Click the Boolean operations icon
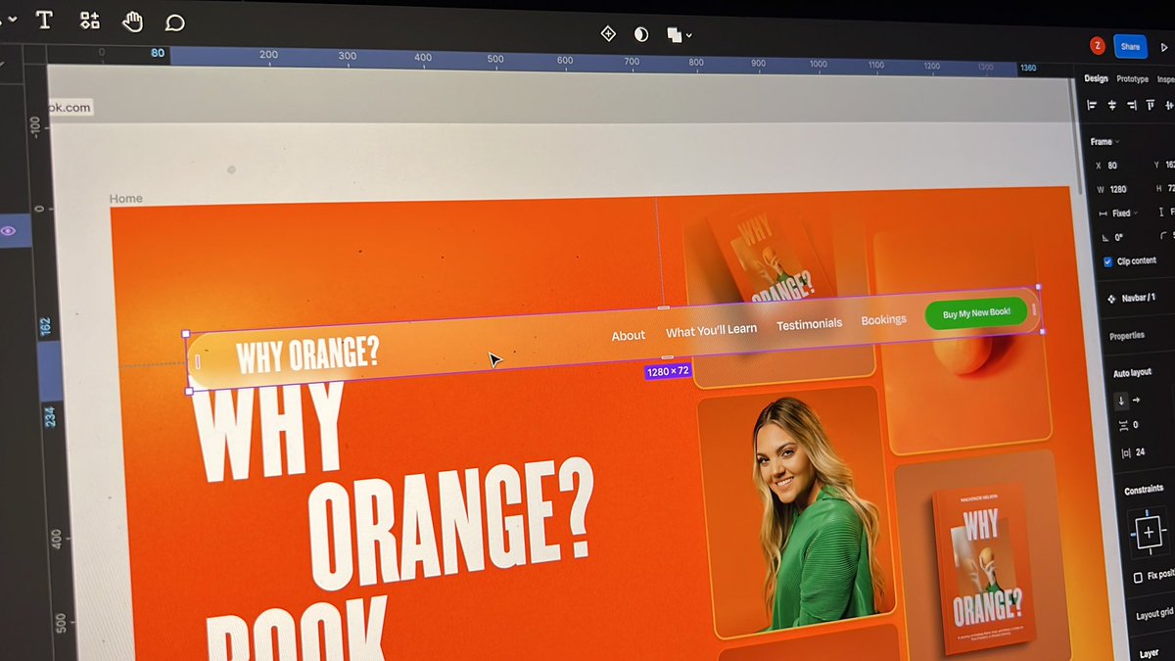The width and height of the screenshot is (1175, 661). pyautogui.click(x=675, y=35)
